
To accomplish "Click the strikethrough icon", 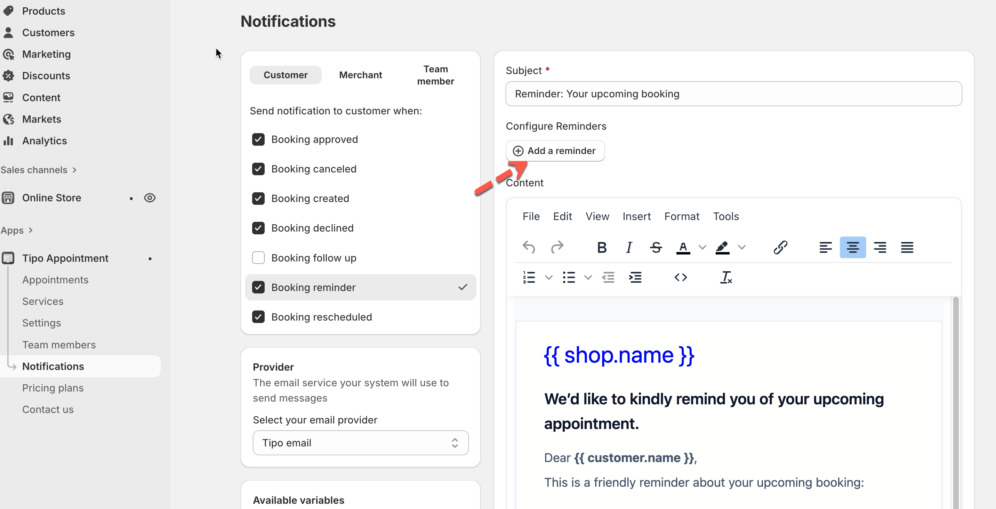I will coord(656,247).
